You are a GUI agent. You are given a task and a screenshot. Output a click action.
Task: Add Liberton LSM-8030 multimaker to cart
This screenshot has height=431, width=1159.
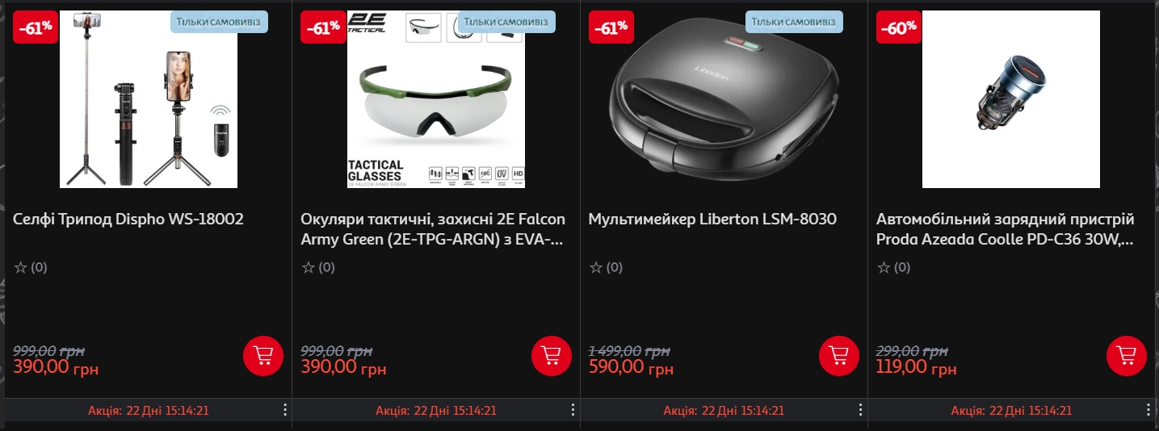pos(839,355)
